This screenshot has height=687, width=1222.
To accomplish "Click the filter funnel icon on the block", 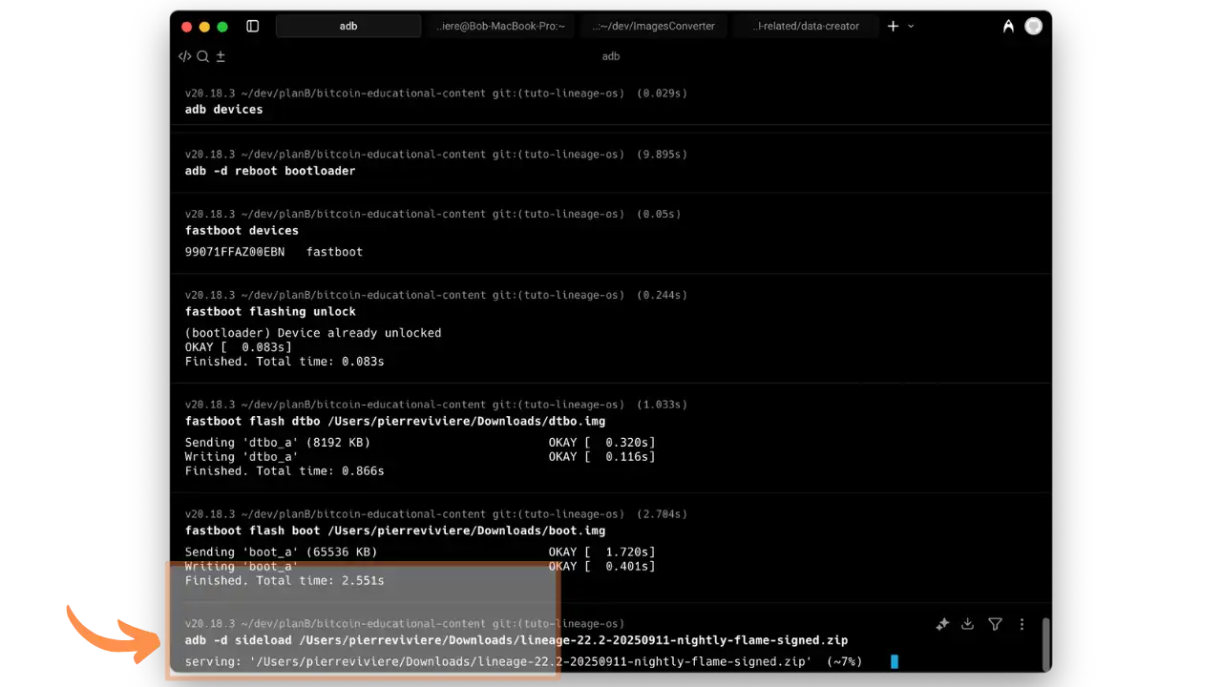I will pyautogui.click(x=995, y=624).
